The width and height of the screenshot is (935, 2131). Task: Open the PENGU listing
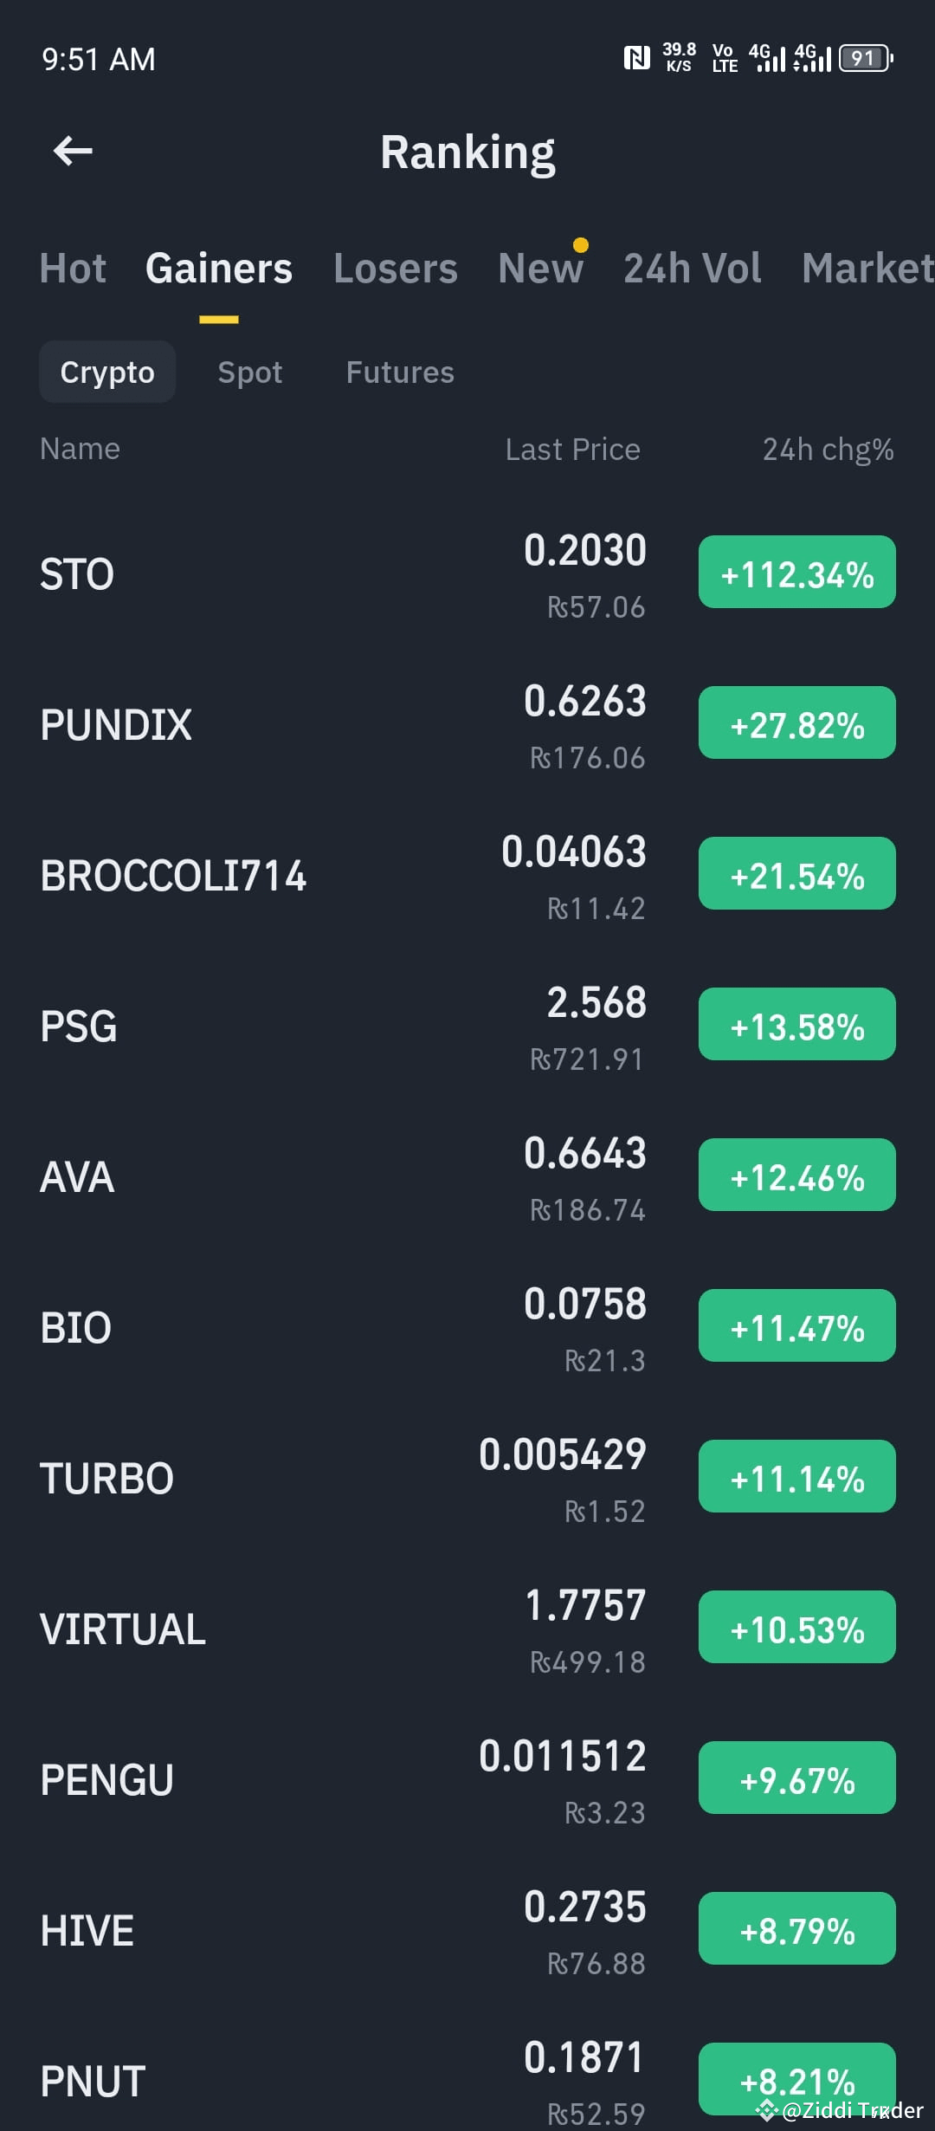coord(467,1780)
